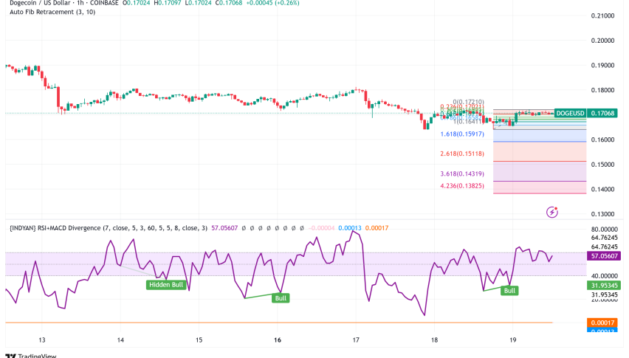This screenshot has height=358, width=629.
Task: Click date 16 on the time axis
Action: [x=277, y=340]
